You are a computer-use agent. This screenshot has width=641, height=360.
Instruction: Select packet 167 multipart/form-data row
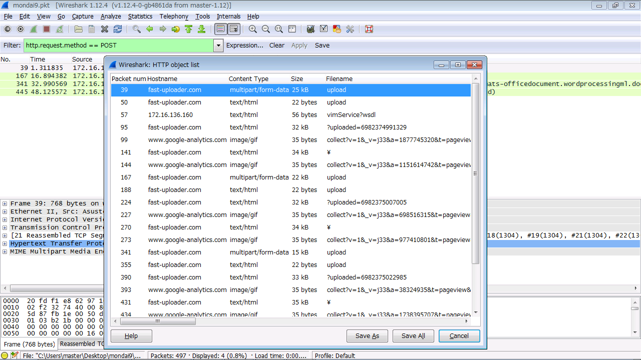tap(291, 177)
